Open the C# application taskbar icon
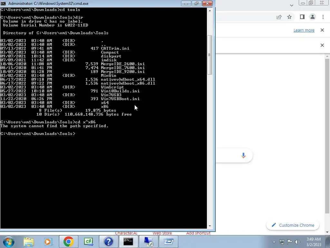The image size is (330, 248). tap(88, 242)
